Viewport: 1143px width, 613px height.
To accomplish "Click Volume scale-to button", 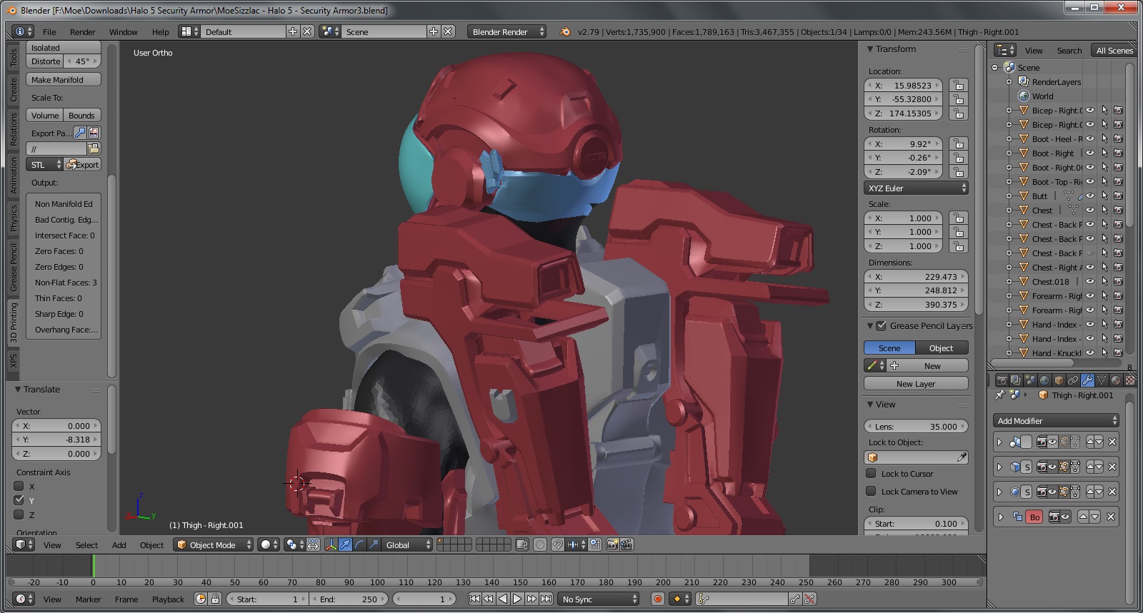I will tap(45, 115).
